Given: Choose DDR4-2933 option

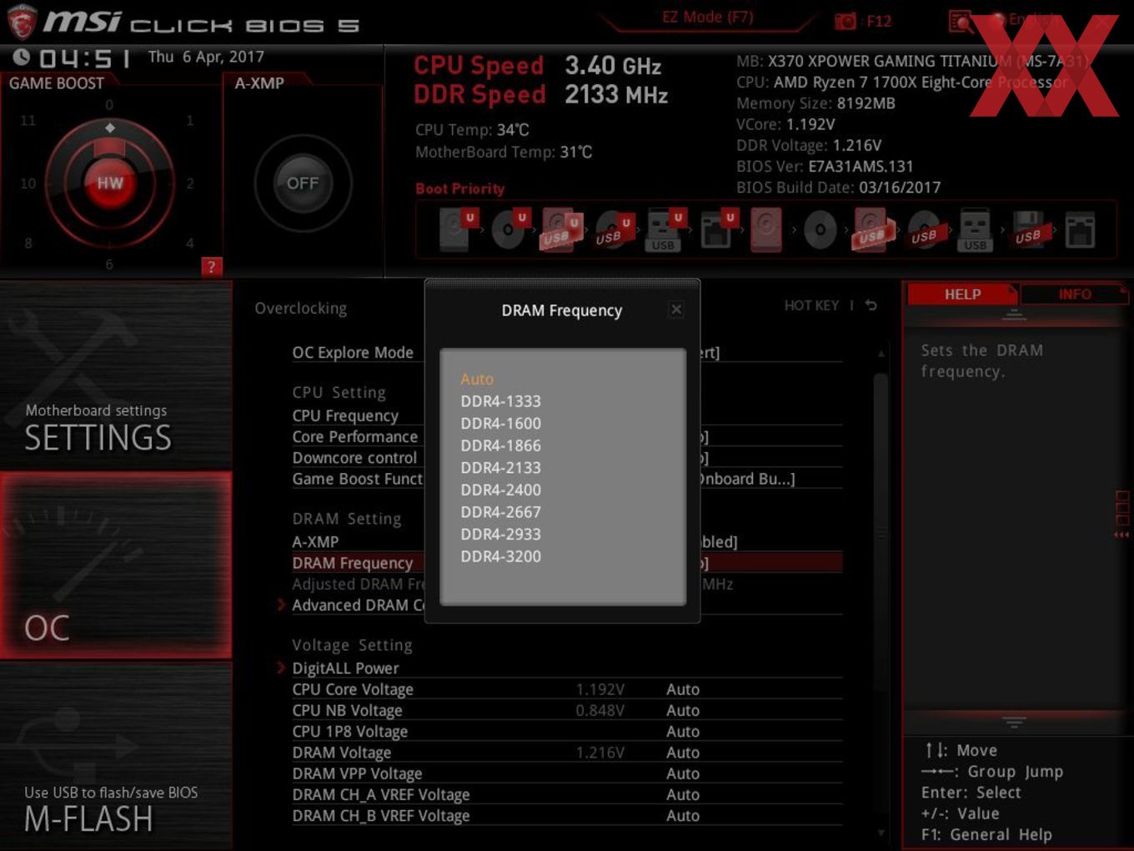Looking at the screenshot, I should pos(501,534).
